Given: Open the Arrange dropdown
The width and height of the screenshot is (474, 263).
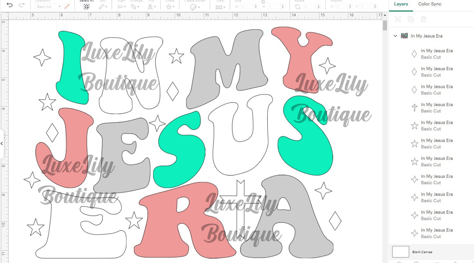Looking at the screenshot, I should [135, 7].
